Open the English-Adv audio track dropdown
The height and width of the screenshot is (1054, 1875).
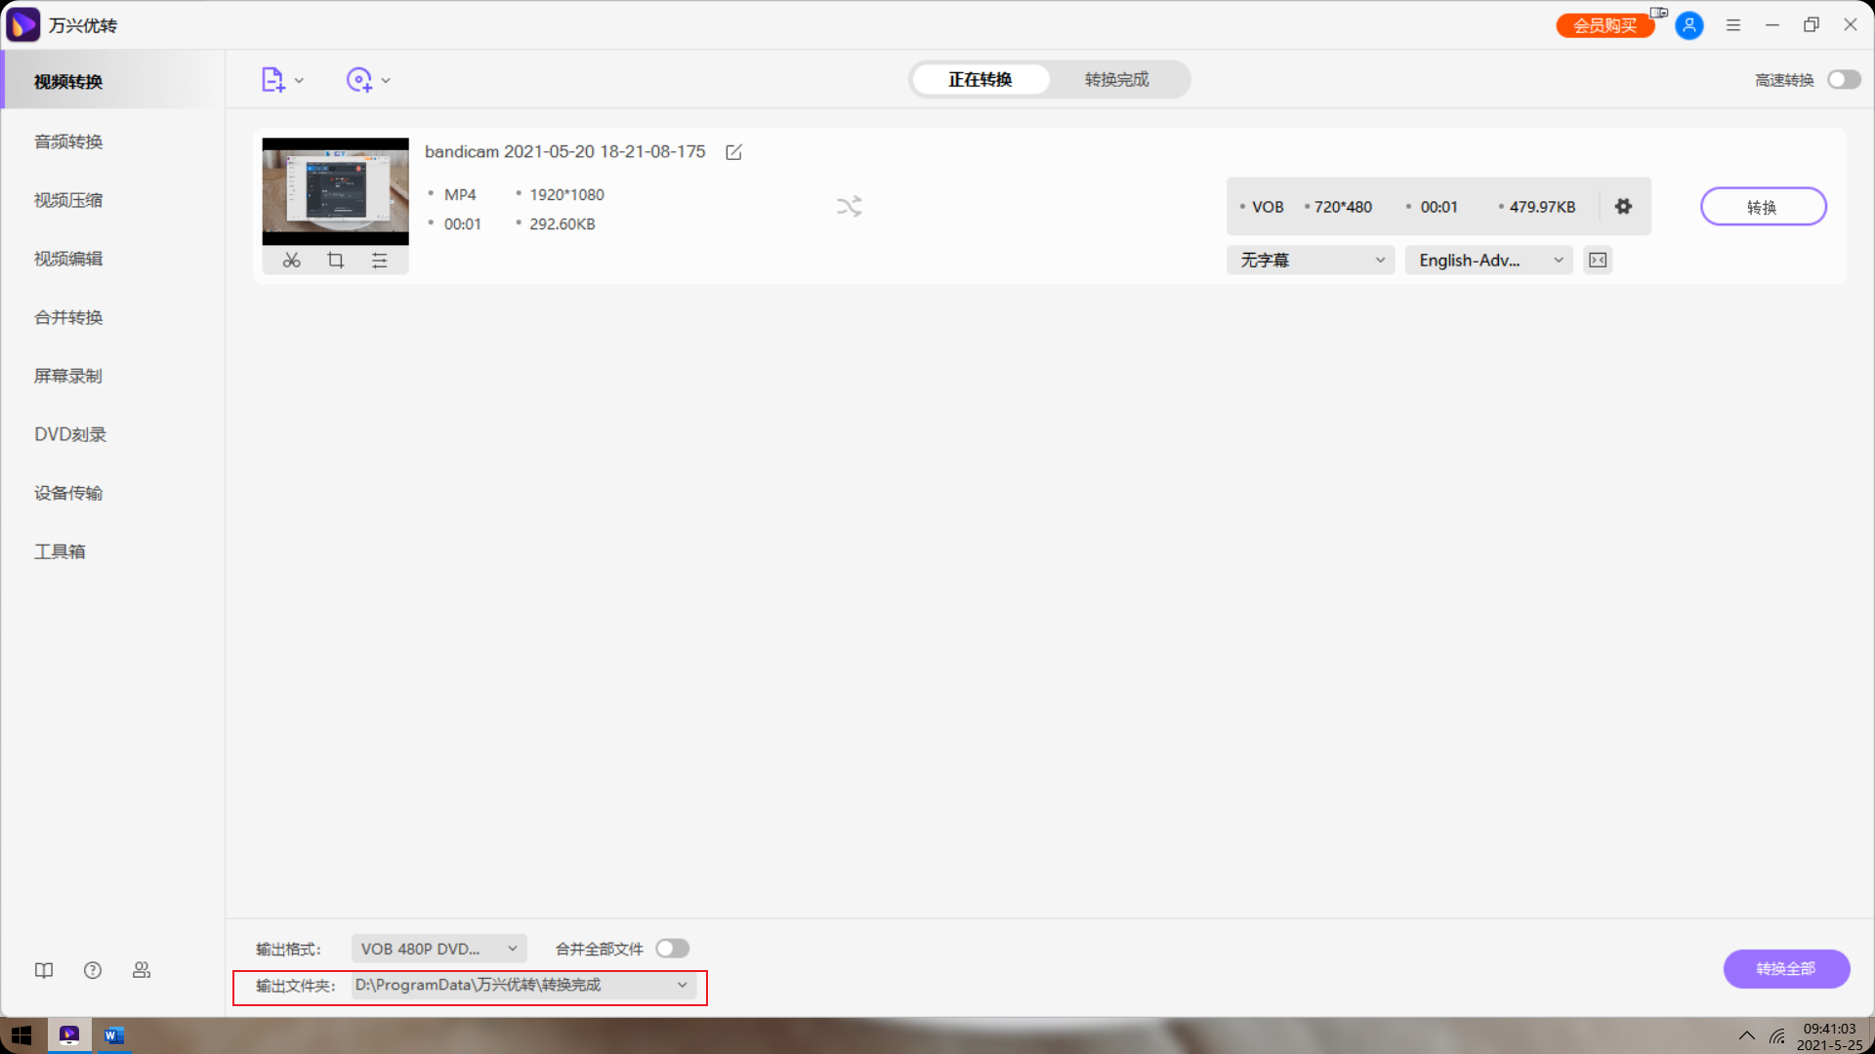pyautogui.click(x=1488, y=261)
